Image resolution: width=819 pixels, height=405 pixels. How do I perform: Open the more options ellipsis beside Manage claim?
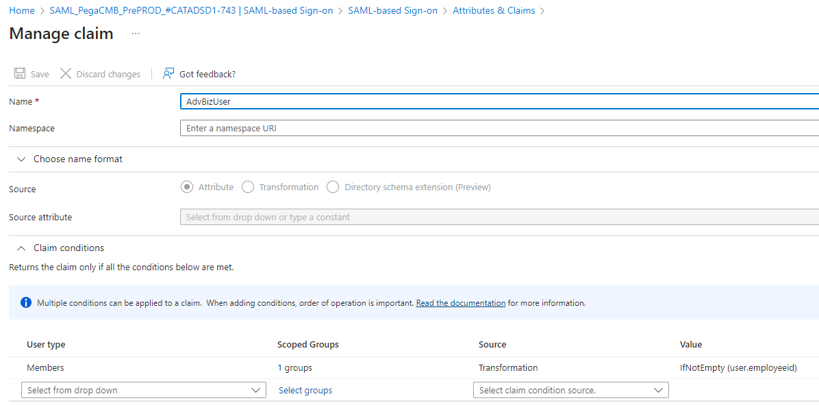[136, 34]
